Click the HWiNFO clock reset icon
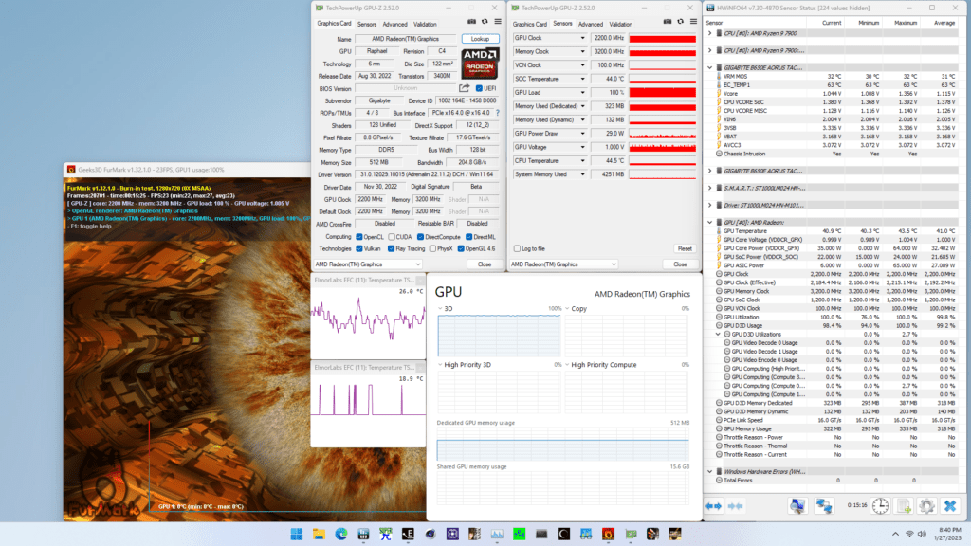The width and height of the screenshot is (971, 546). tap(880, 506)
